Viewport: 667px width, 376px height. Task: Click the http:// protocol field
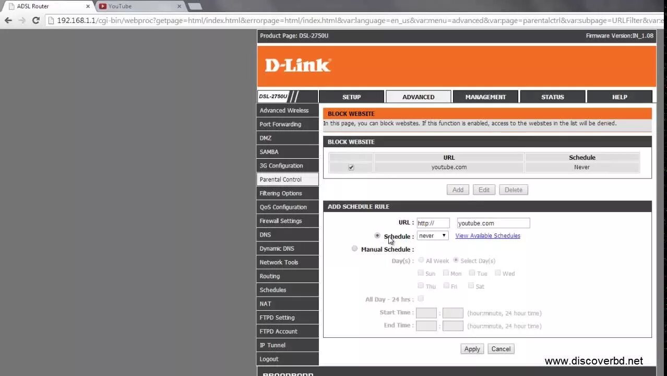coord(433,223)
